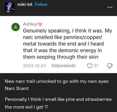Open the miki-kit username link

pos(25,4)
